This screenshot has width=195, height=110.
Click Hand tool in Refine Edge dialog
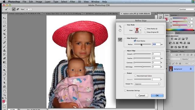click(120, 30)
